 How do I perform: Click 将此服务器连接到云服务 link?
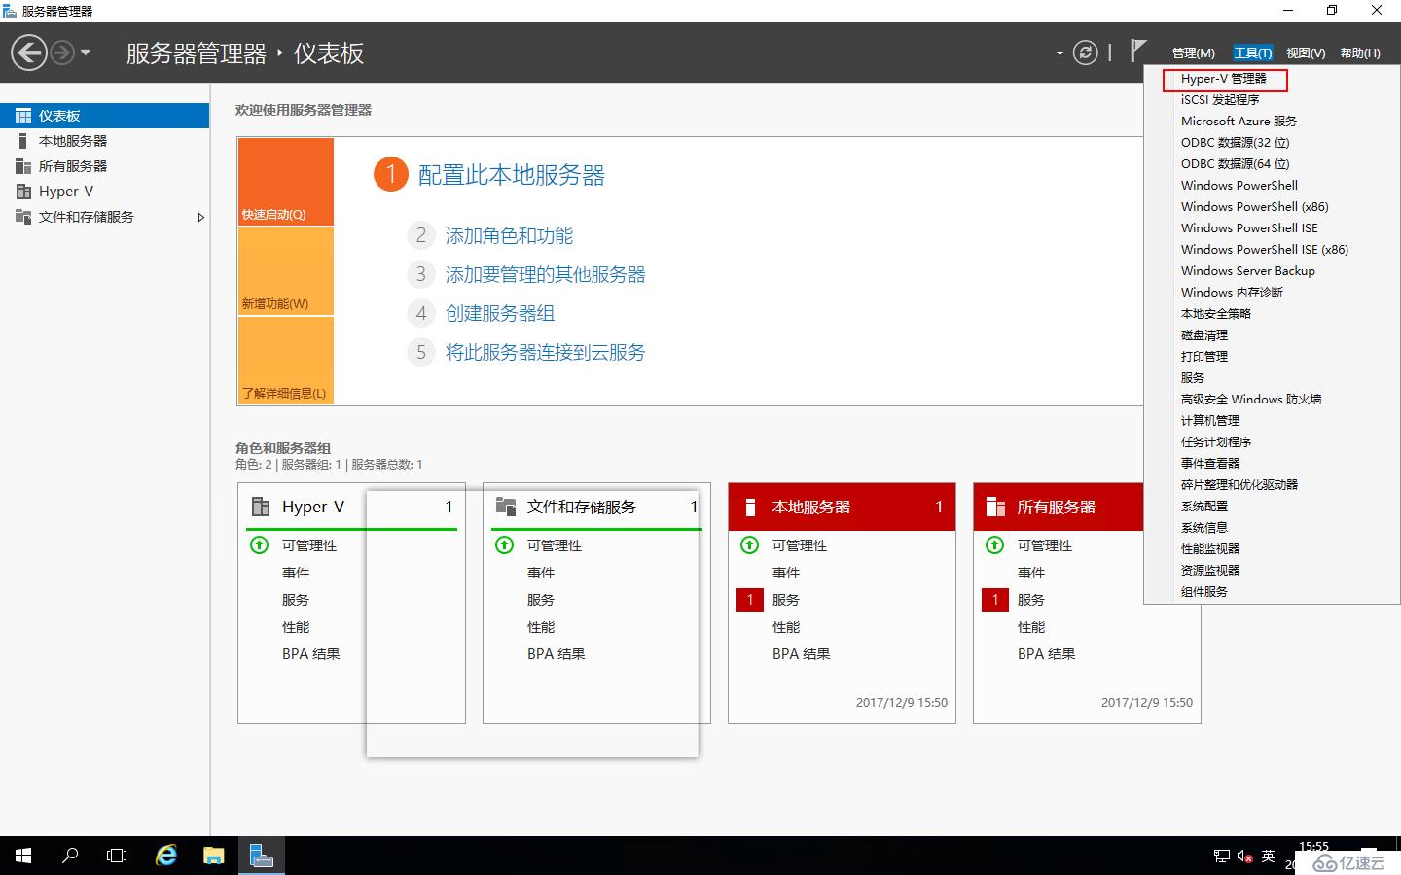(x=546, y=353)
